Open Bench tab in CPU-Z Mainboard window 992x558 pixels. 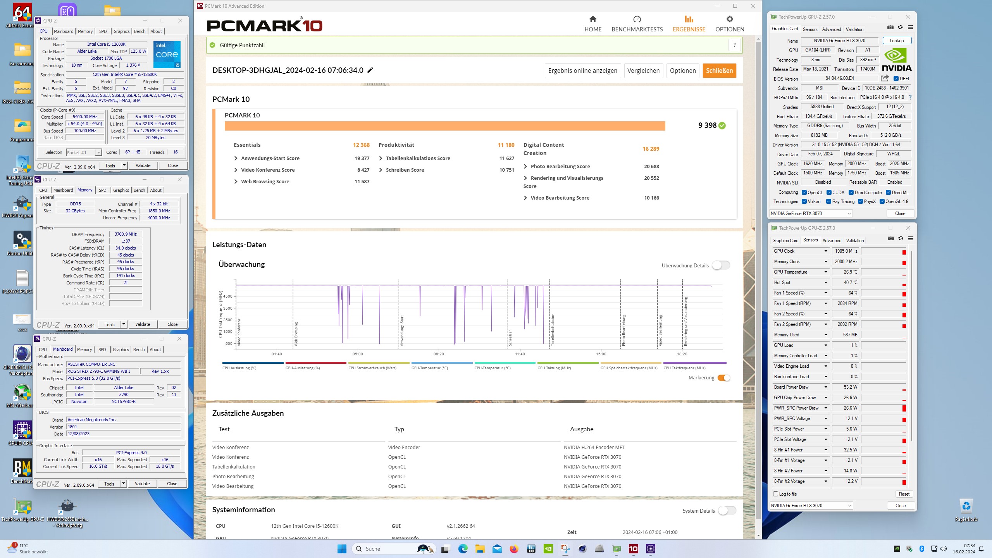click(x=139, y=350)
